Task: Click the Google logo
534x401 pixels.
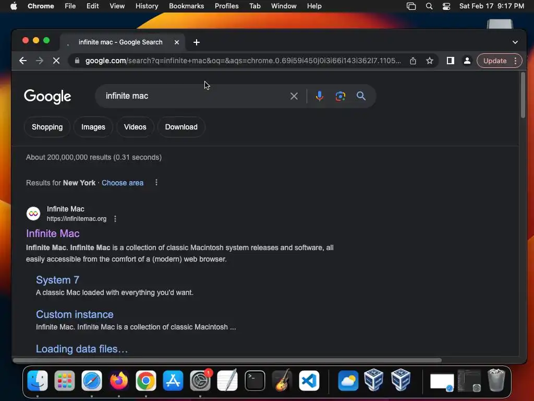Action: [x=47, y=97]
